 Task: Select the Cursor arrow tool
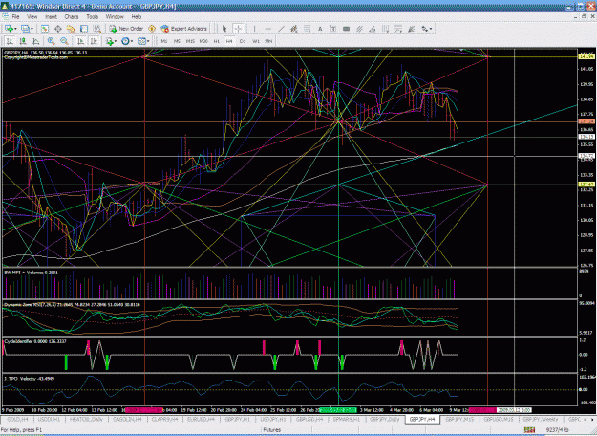(x=224, y=29)
